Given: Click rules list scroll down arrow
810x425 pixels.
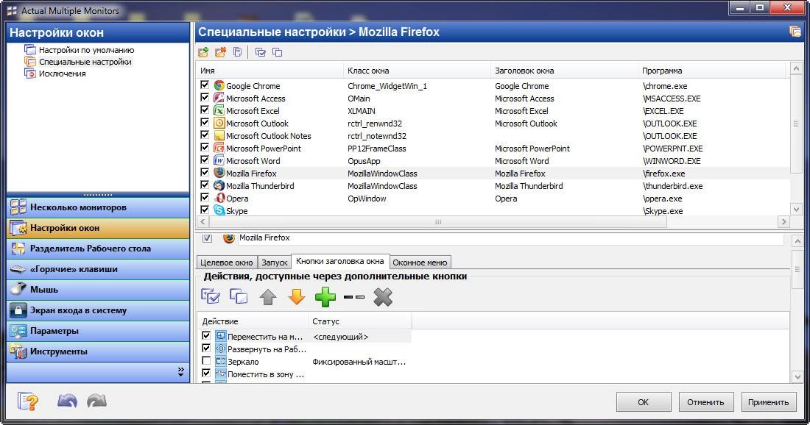Looking at the screenshot, I should [x=795, y=209].
